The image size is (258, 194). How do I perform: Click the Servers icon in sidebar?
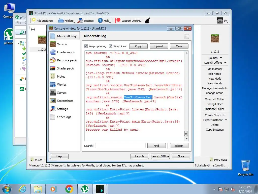tap(53, 92)
